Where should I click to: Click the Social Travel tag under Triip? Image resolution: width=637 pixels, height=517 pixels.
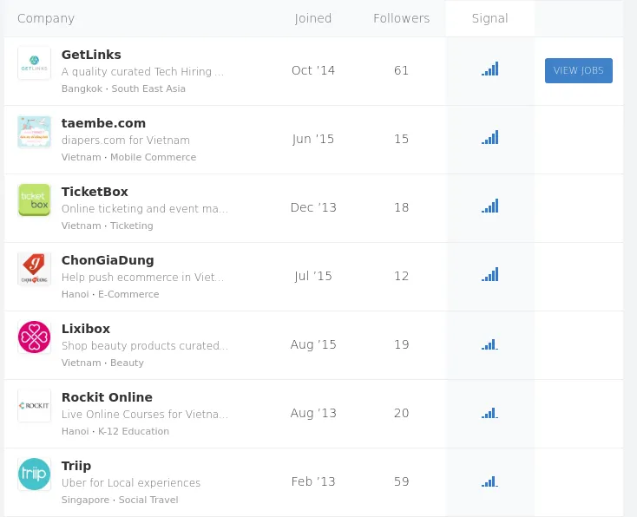tap(148, 500)
